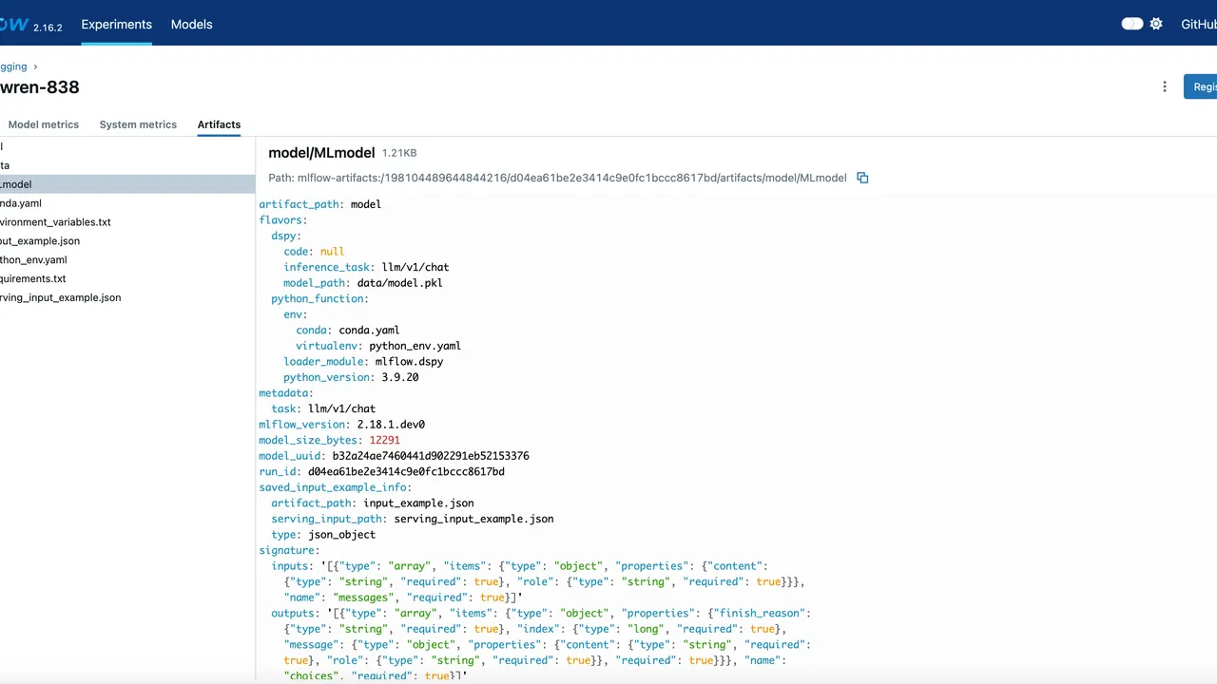The width and height of the screenshot is (1217, 684).
Task: Switch to System metrics tab
Action: point(138,124)
